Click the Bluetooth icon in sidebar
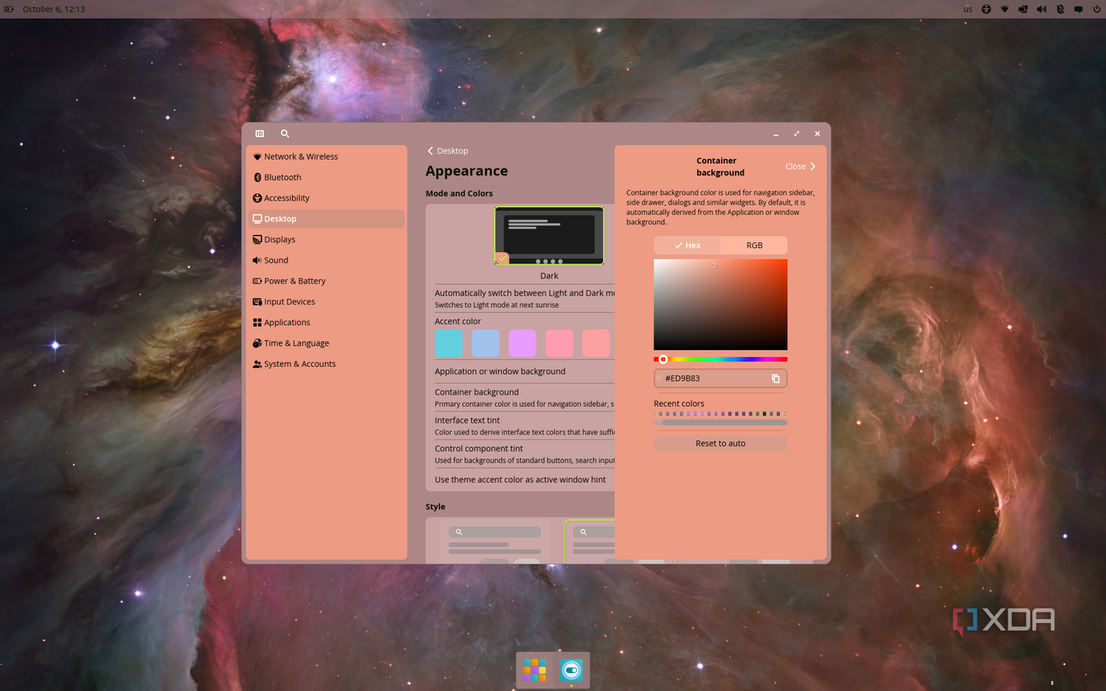The image size is (1106, 691). 257,177
